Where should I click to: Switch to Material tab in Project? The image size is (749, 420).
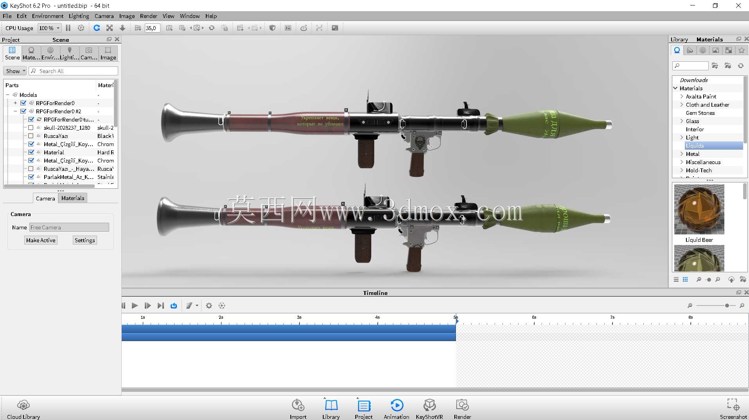[31, 54]
